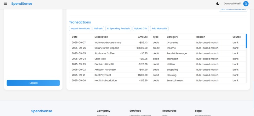Click the -$18.25 amount
Image resolution: width=254 pixels, height=116 pixels.
(x=143, y=59)
